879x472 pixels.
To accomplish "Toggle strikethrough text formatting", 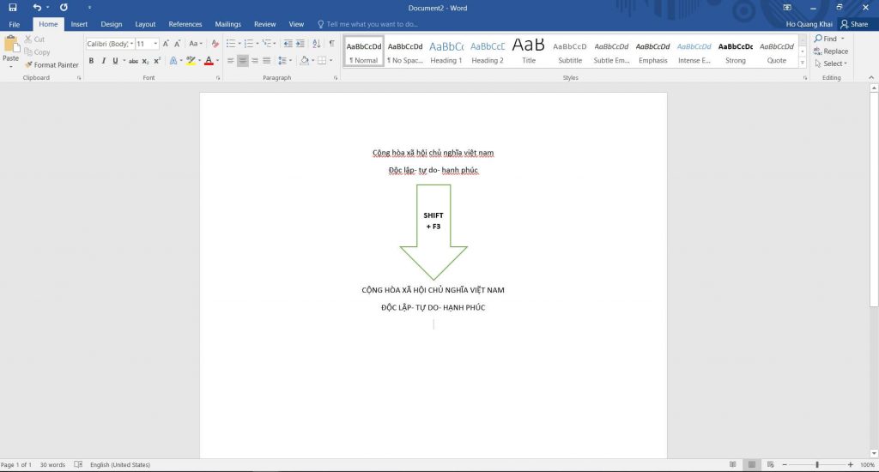I will coord(133,61).
